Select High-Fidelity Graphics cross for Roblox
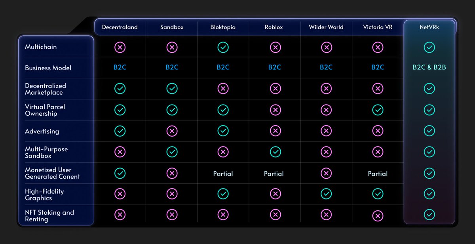Viewport: 475px width, 244px height. point(275,194)
